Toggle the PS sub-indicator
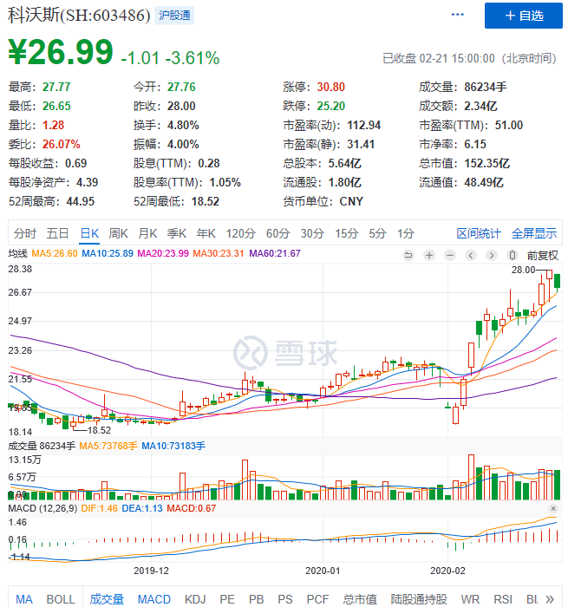 pyautogui.click(x=285, y=599)
